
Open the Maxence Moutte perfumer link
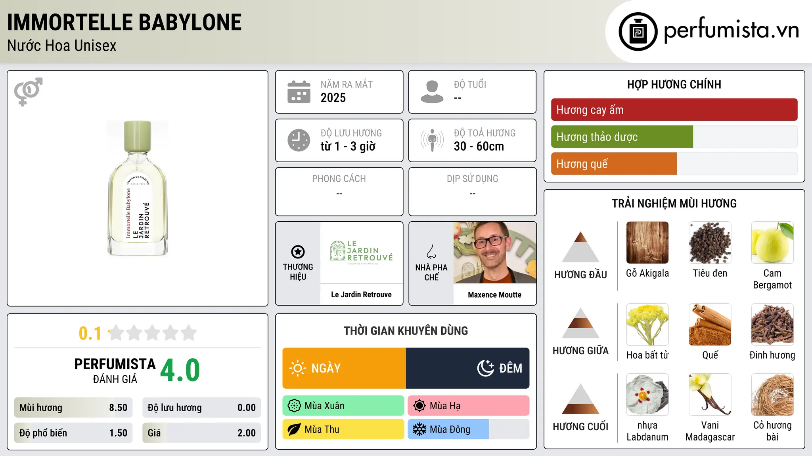click(495, 294)
